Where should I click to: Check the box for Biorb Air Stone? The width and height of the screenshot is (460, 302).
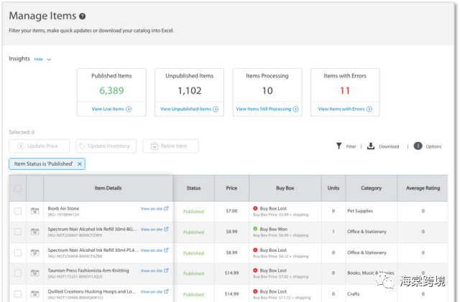(x=18, y=211)
